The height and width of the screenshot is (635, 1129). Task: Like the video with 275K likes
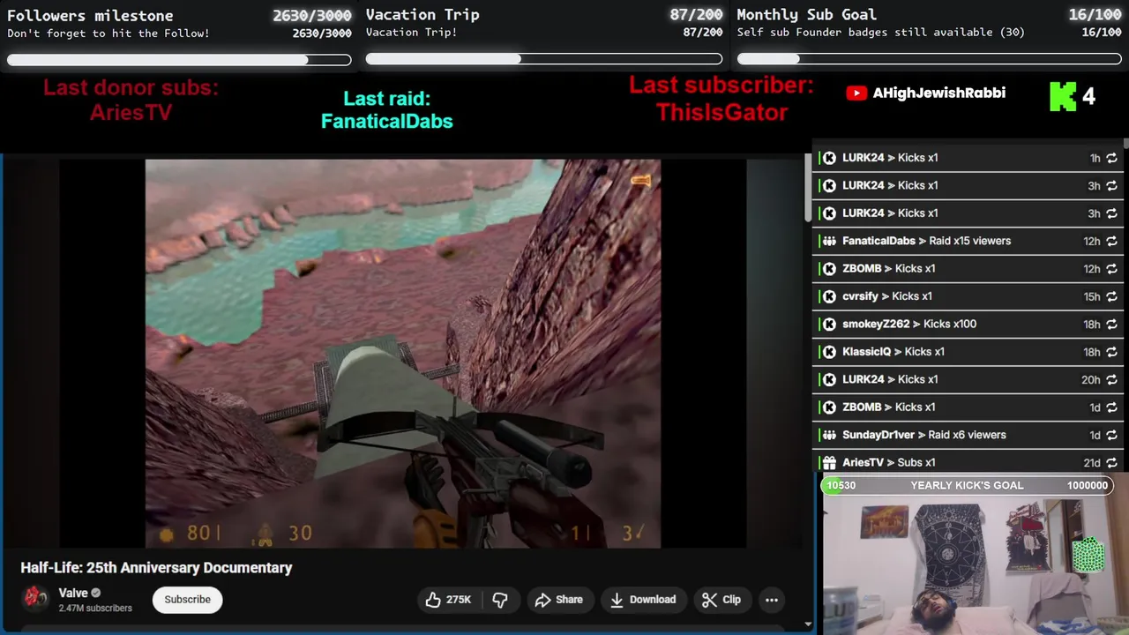(450, 600)
